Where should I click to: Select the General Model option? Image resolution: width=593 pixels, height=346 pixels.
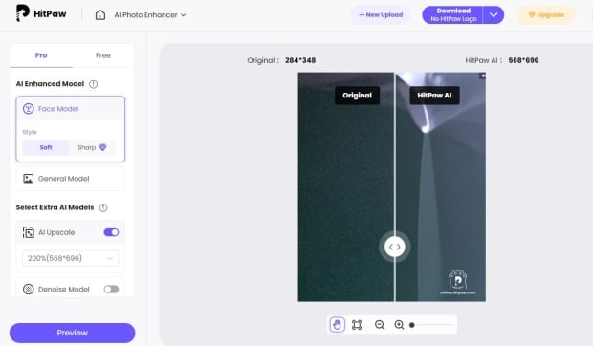(x=71, y=179)
